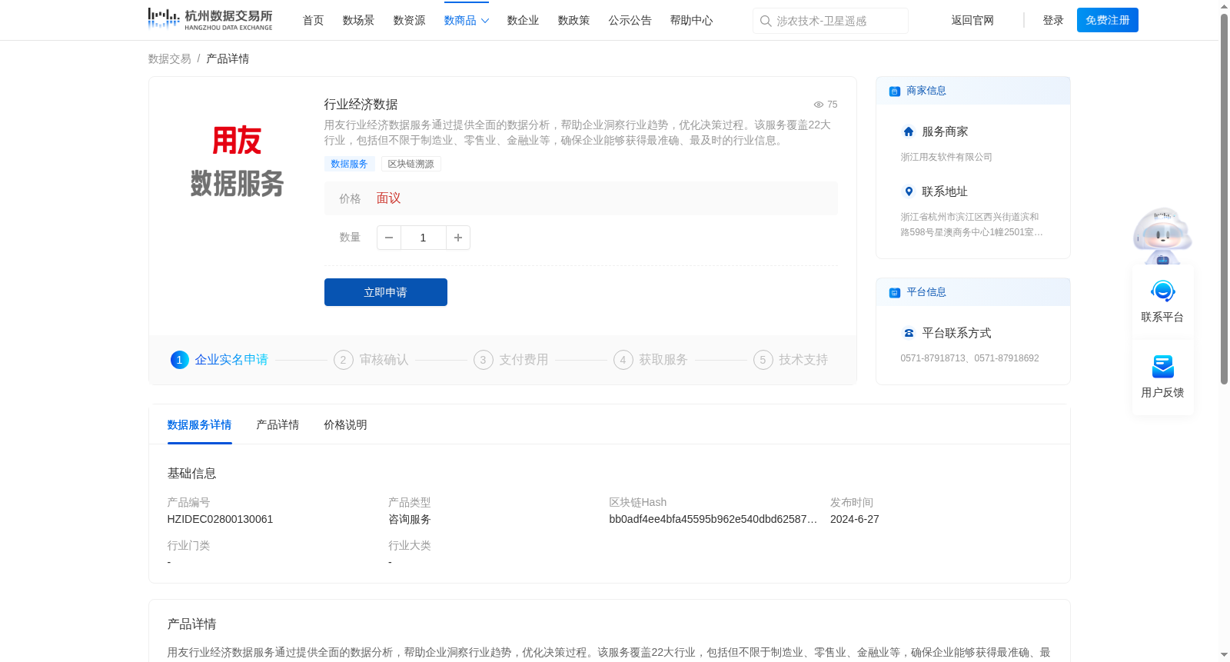Open the 数企业 menu item
The height and width of the screenshot is (662, 1230).
coord(523,21)
